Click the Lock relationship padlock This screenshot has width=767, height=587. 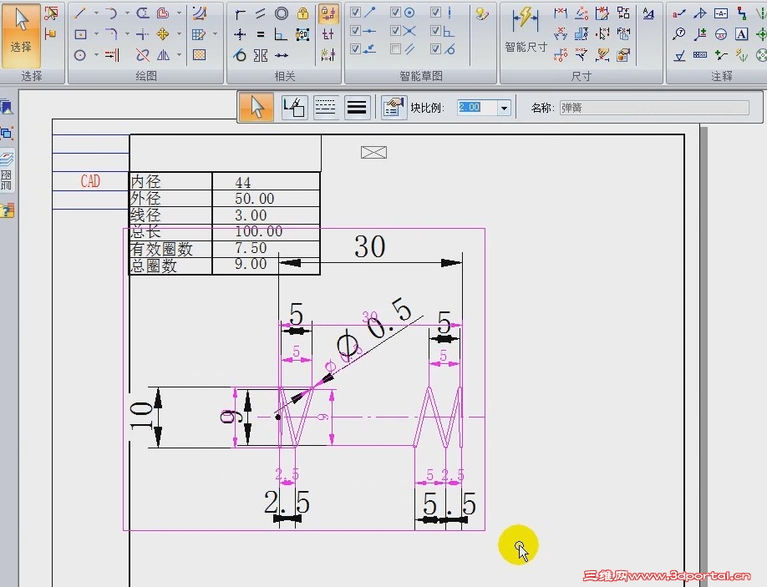coord(302,13)
